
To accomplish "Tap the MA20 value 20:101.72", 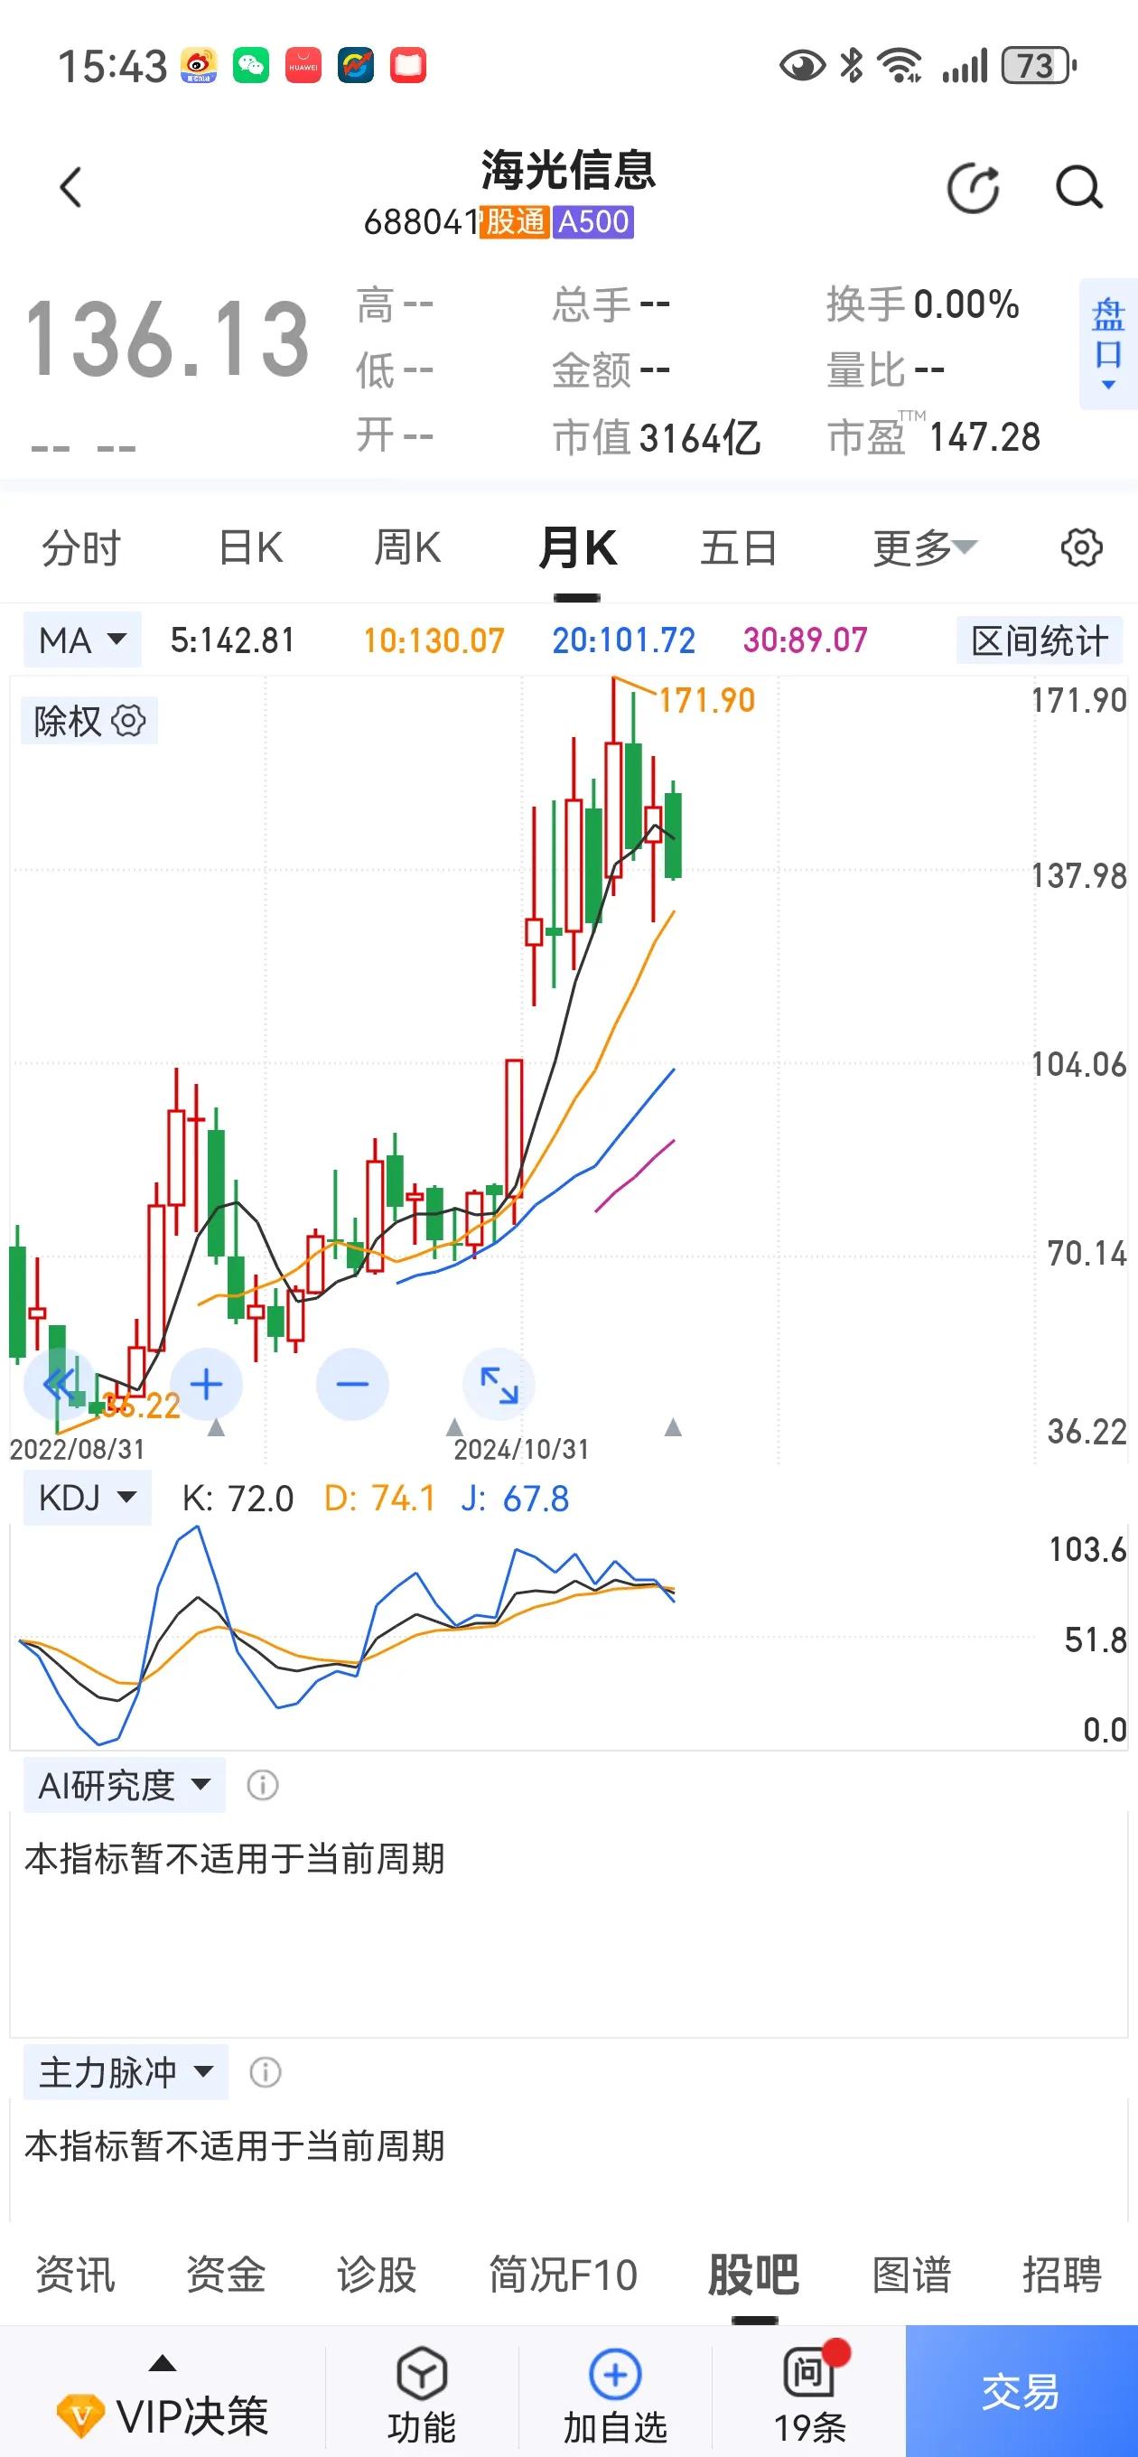I will (x=624, y=640).
